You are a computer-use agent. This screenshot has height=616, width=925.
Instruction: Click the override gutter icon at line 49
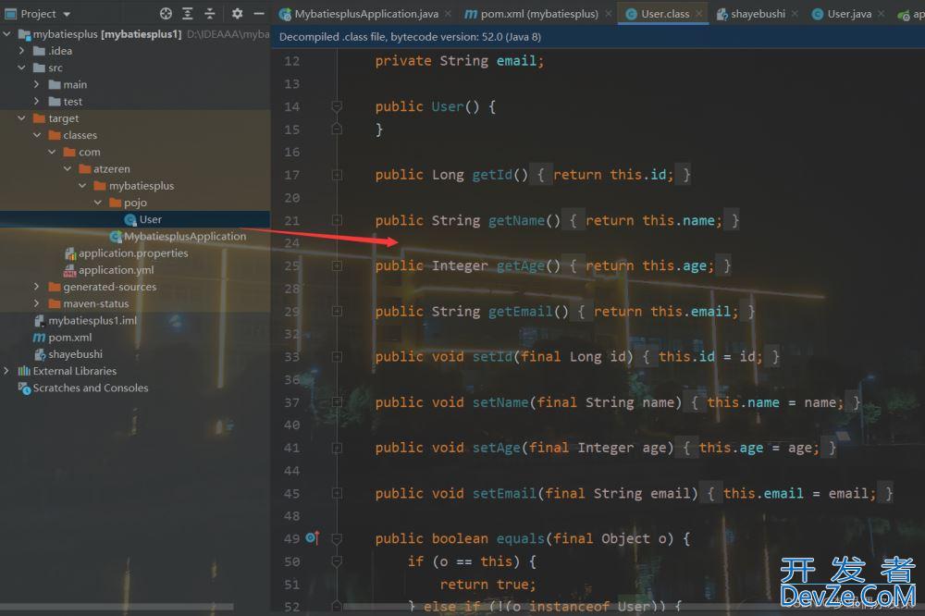[x=313, y=538]
